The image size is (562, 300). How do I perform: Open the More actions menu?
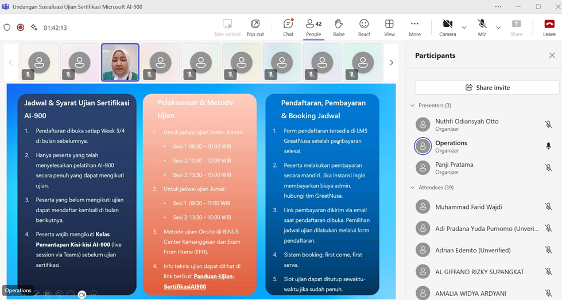coord(414,28)
